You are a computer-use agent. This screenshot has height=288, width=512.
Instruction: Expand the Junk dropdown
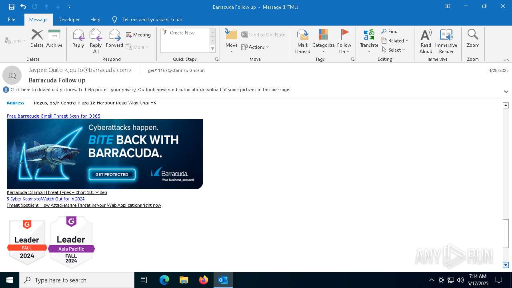pyautogui.click(x=15, y=40)
